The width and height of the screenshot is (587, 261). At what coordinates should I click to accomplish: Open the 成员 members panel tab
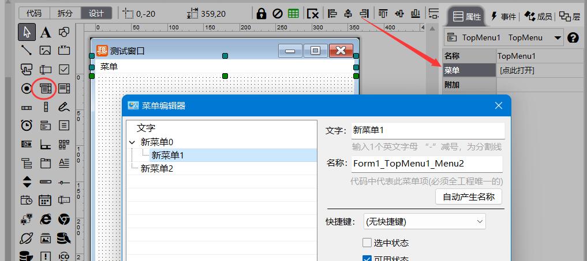click(538, 17)
